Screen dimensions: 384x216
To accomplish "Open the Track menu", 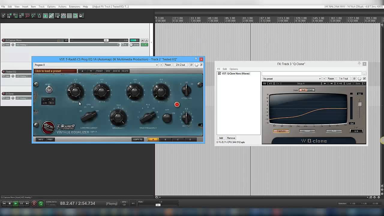I will tap(41, 7).
